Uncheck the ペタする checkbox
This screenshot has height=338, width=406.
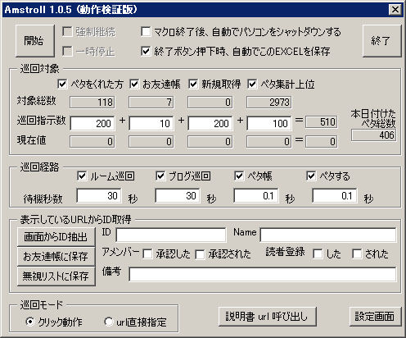point(311,176)
